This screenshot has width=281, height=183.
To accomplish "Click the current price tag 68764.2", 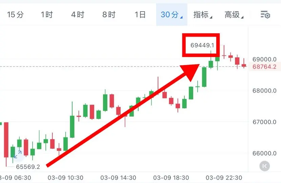I will coord(264,67).
